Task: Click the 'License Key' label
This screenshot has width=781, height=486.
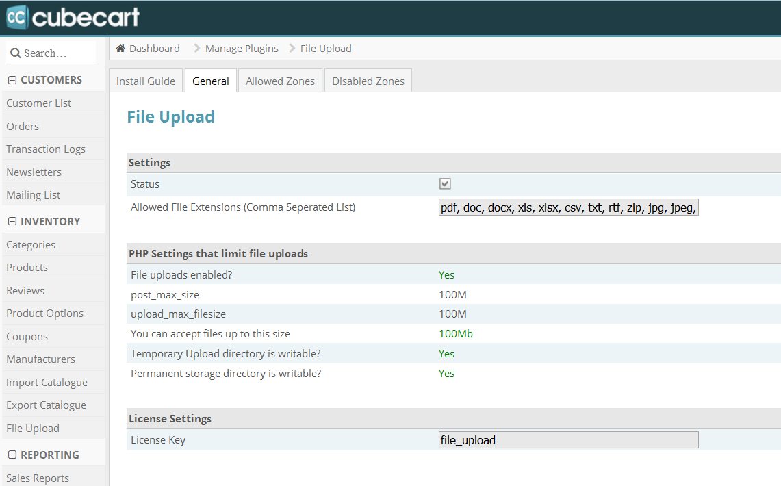Action: [158, 440]
